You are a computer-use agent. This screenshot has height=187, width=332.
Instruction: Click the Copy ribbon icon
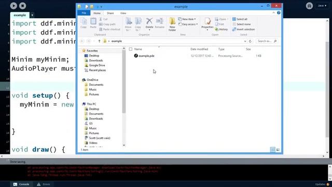coord(84,23)
